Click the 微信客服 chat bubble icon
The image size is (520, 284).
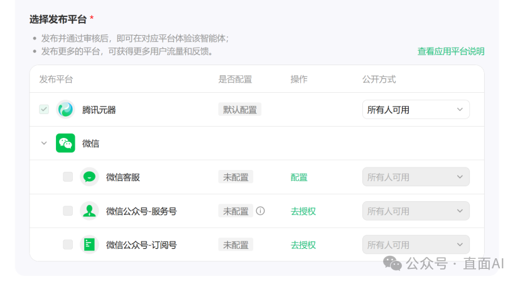89,177
